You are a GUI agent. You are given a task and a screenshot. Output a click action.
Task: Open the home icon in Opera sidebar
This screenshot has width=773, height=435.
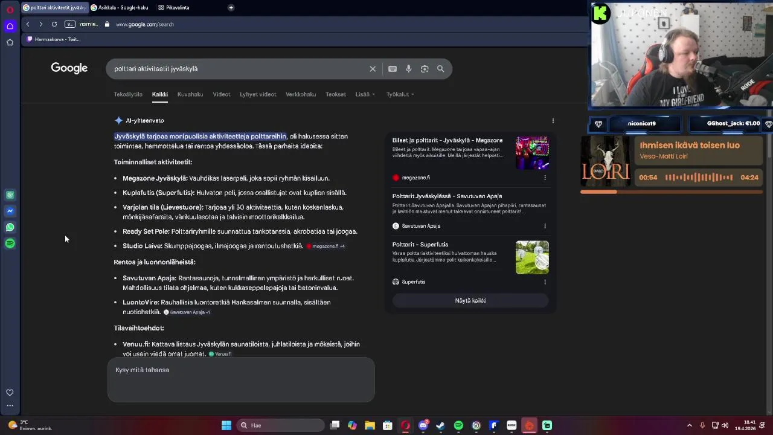pyautogui.click(x=10, y=26)
